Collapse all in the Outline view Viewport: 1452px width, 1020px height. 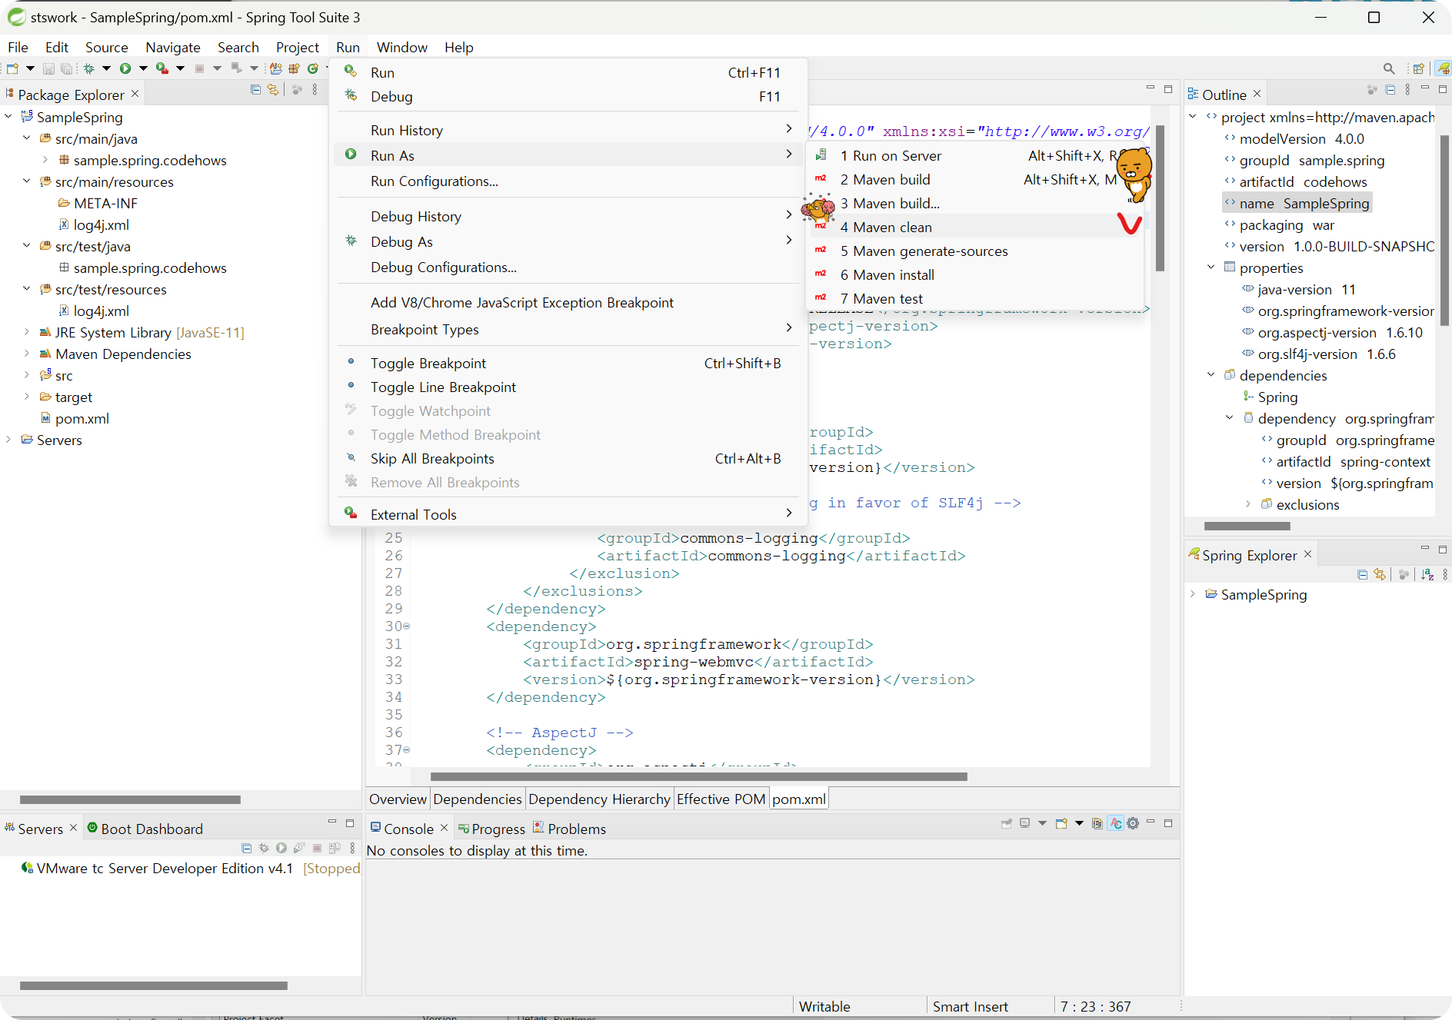[x=1390, y=90]
